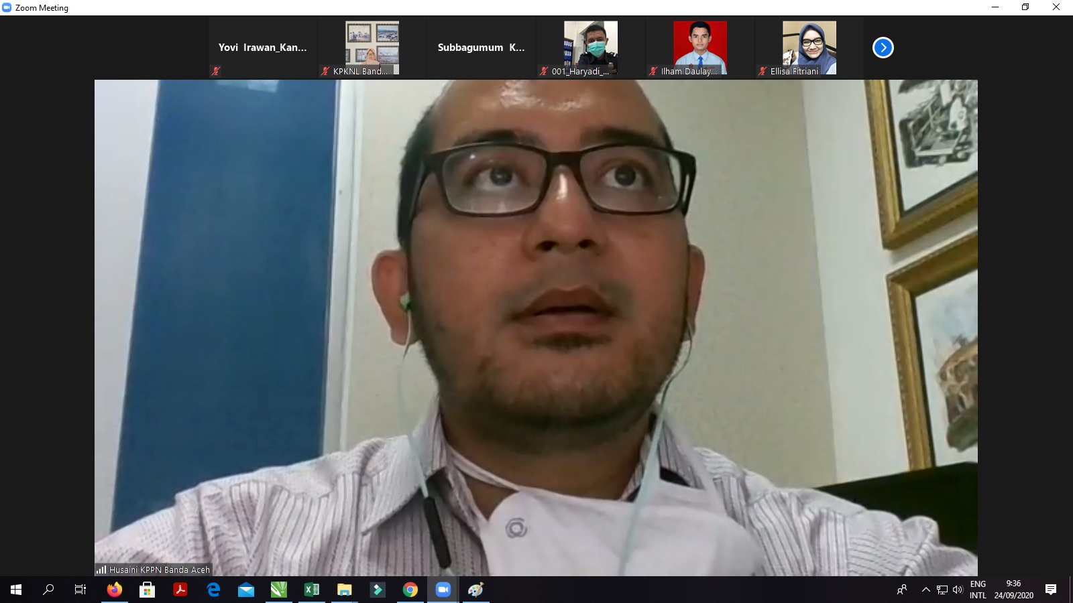Open Adobe Acrobat Reader from the taskbar
Viewport: 1073px width, 603px height.
[x=180, y=590]
